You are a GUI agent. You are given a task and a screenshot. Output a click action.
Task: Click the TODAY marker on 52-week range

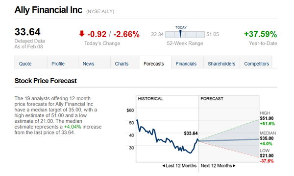tap(180, 34)
